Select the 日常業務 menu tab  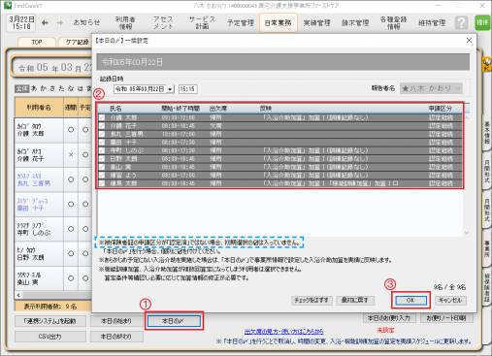tap(279, 23)
